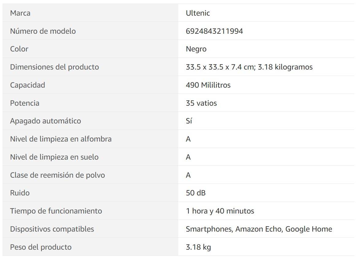This screenshot has height=257, width=356.
Task: Select the Nivel de limpieza en suelo label
Action: [x=54, y=157]
